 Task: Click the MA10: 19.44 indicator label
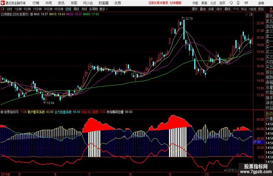pos(57,14)
